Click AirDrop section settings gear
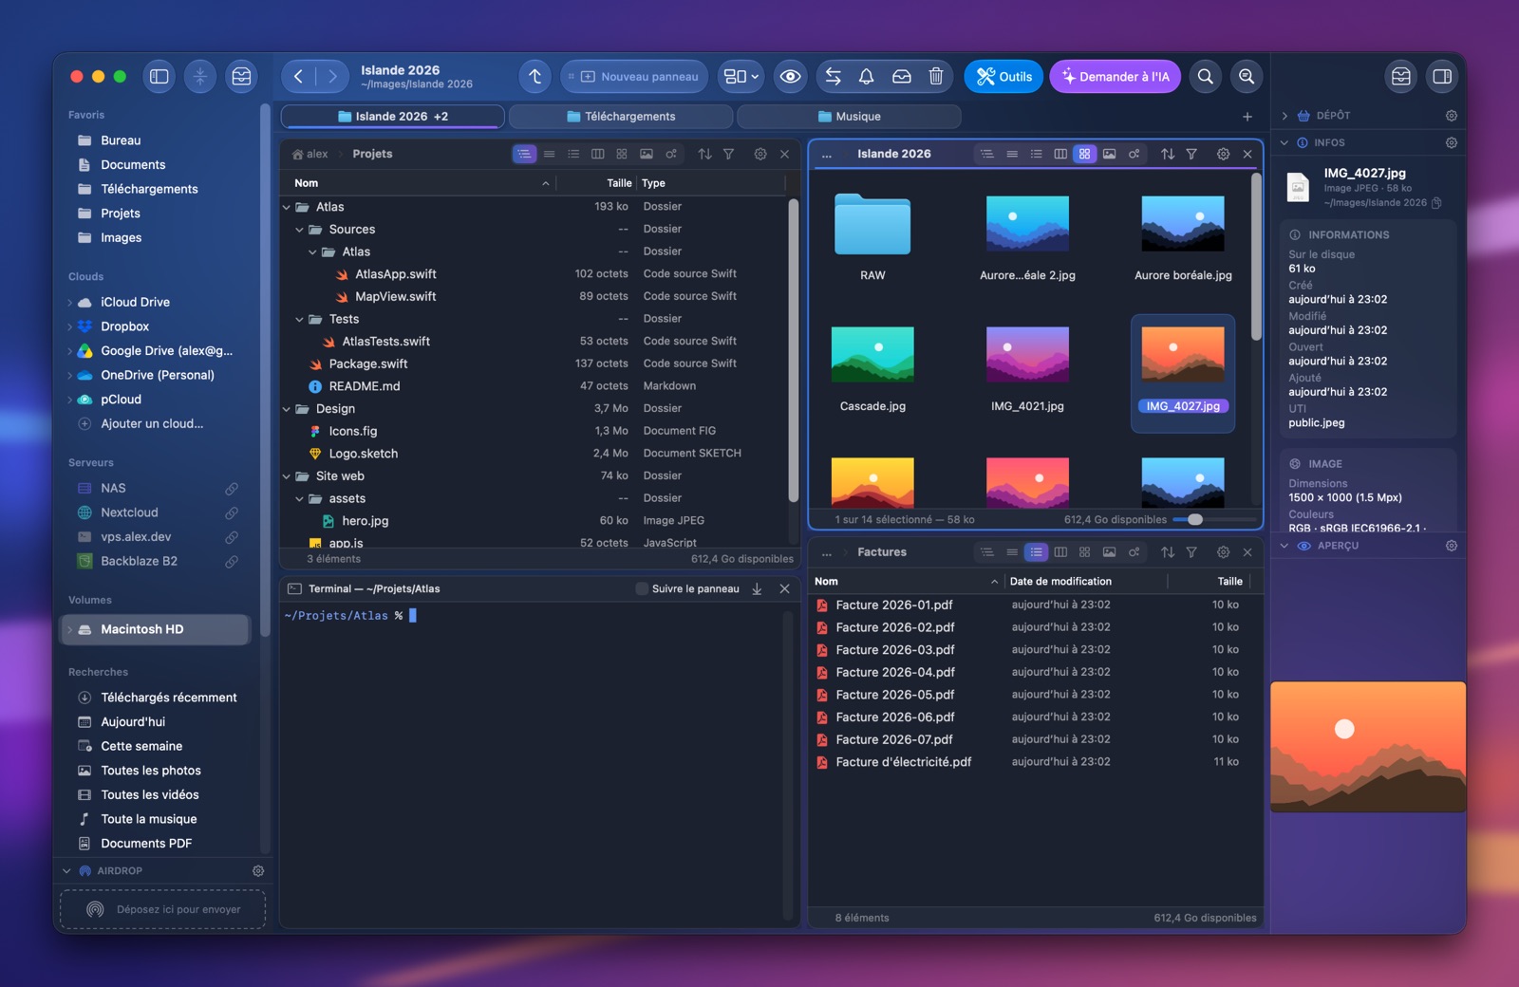The image size is (1519, 987). [258, 870]
